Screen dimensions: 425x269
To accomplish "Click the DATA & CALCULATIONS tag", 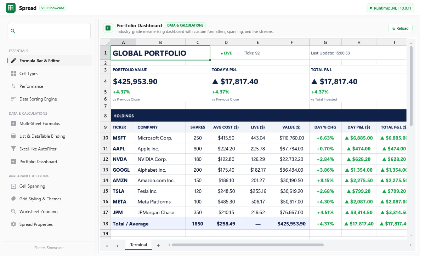I will click(x=185, y=25).
